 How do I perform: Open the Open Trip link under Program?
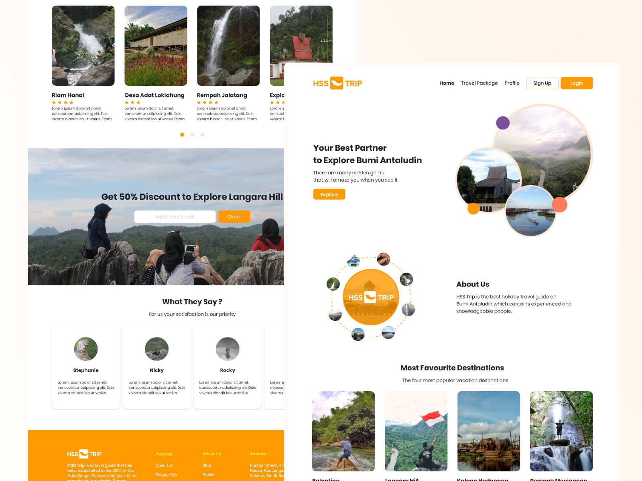pyautogui.click(x=165, y=465)
